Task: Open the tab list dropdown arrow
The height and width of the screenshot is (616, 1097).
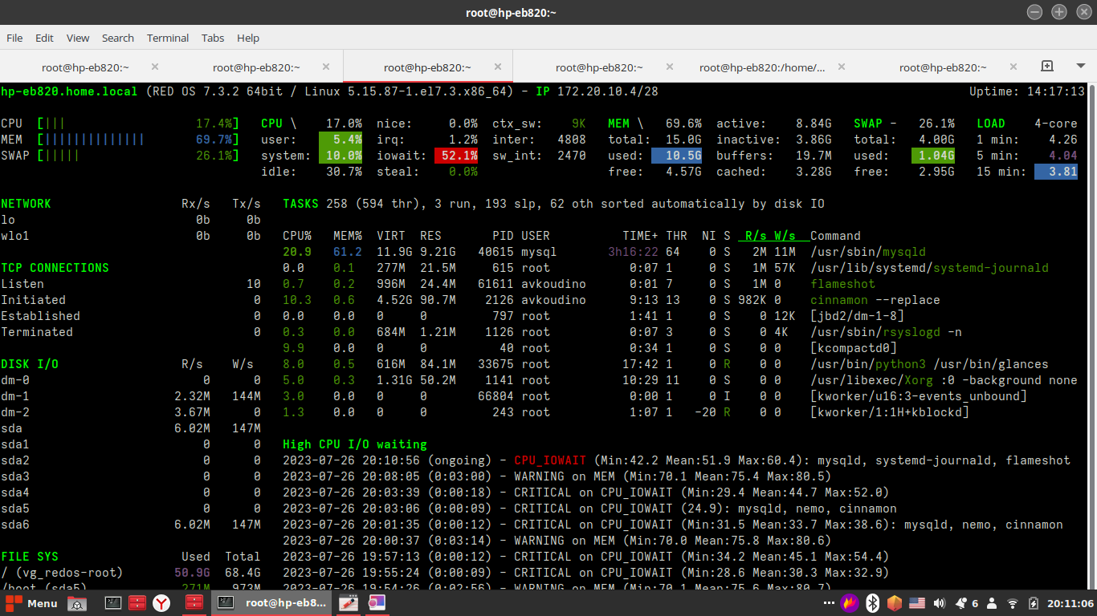Action: (x=1079, y=66)
